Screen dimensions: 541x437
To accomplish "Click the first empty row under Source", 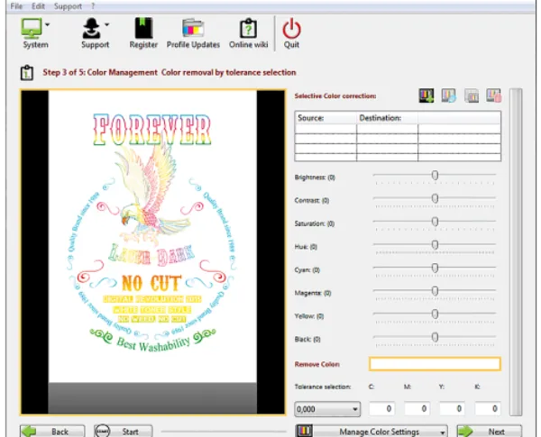I will (326, 129).
